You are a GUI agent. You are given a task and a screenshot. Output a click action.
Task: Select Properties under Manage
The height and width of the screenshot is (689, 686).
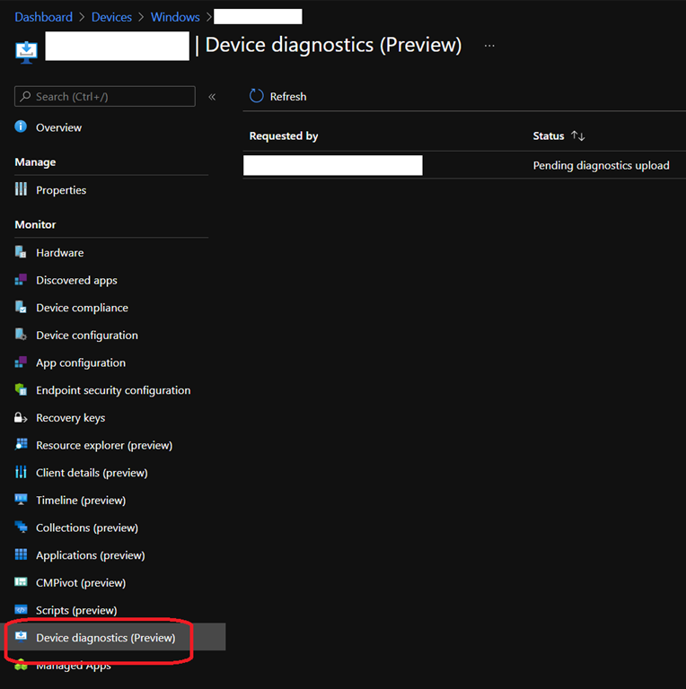pyautogui.click(x=61, y=190)
